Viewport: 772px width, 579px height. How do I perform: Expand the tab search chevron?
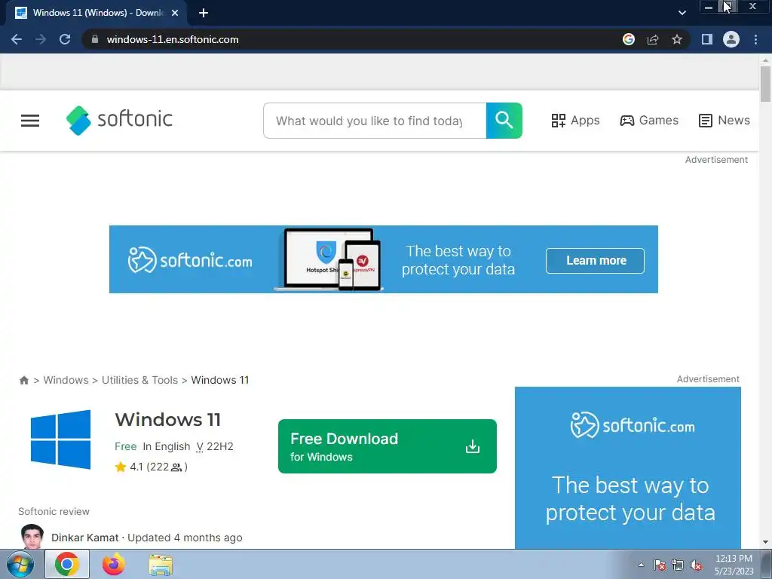[x=682, y=13]
